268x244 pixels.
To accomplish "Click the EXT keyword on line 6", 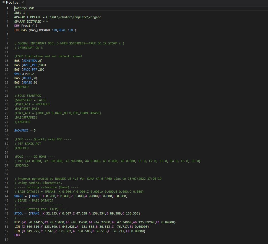I will [x=17, y=30].
